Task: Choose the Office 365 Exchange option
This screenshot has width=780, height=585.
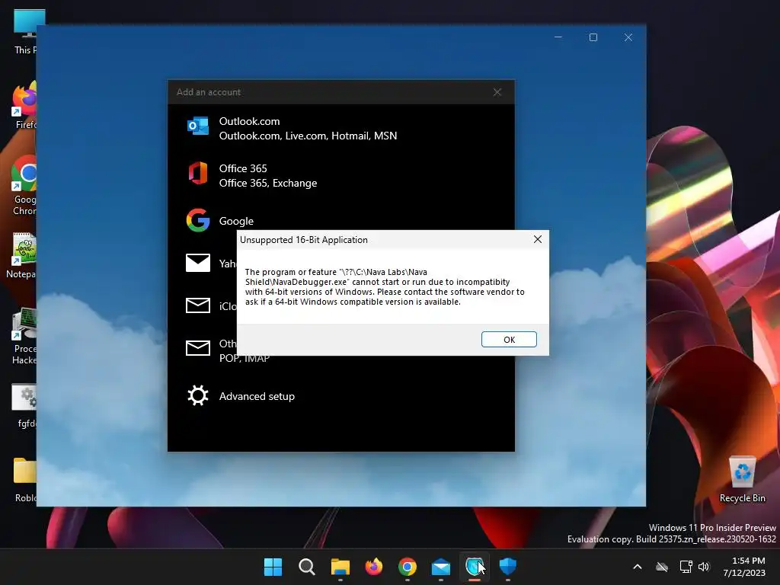Action: coord(341,176)
